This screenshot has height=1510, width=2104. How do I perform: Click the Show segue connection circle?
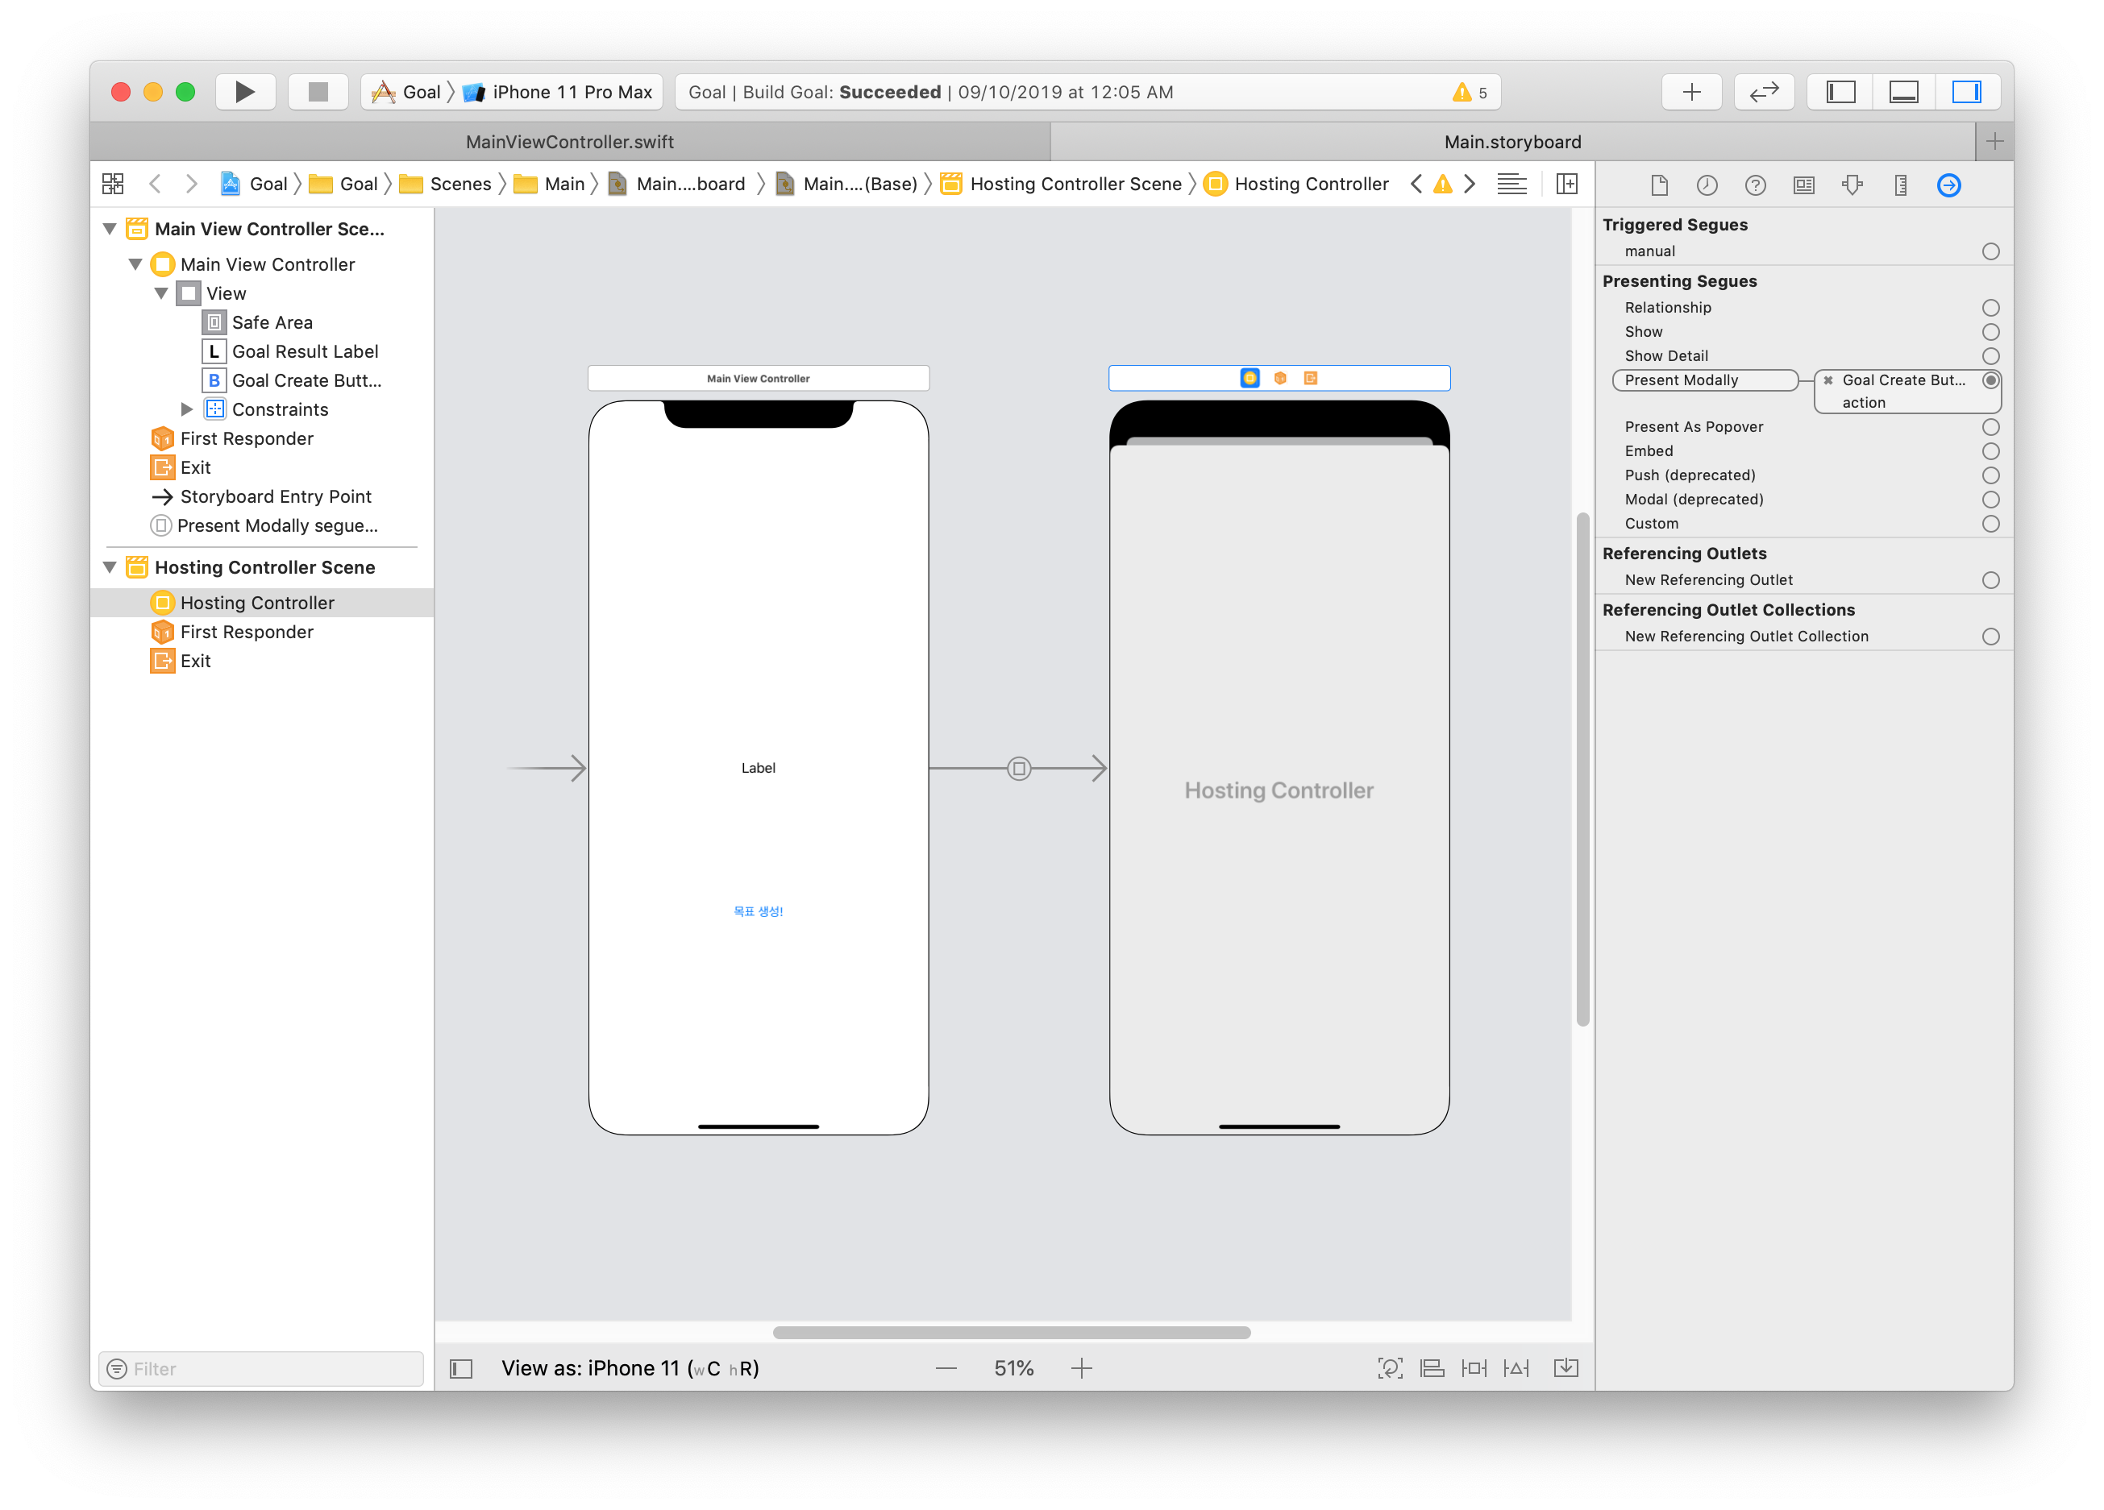[1990, 332]
